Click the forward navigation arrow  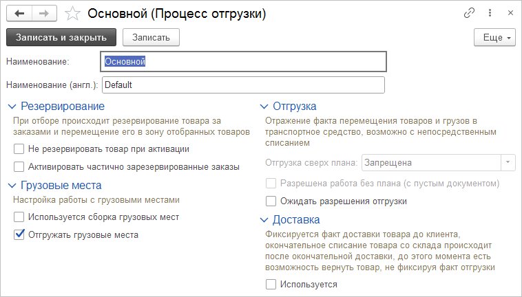click(44, 14)
